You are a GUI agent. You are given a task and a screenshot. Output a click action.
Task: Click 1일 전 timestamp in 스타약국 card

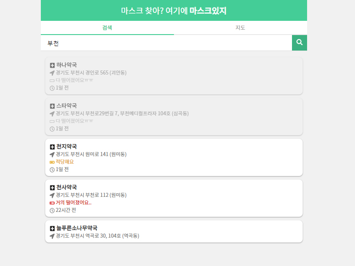click(x=62, y=129)
